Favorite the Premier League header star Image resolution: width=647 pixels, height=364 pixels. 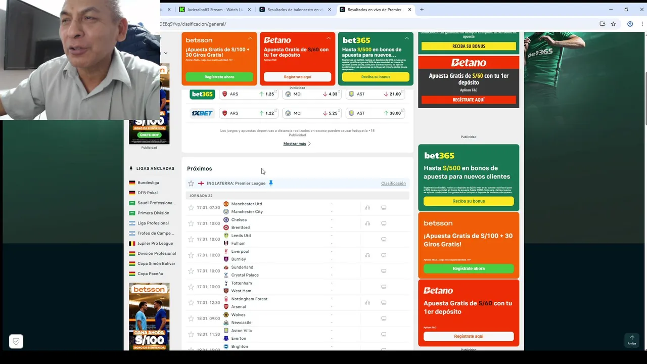tap(191, 184)
